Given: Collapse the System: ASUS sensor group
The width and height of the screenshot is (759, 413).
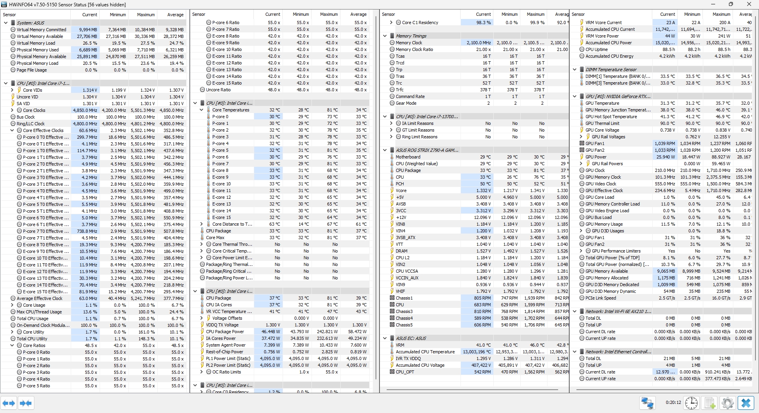Looking at the screenshot, I should [x=6, y=23].
